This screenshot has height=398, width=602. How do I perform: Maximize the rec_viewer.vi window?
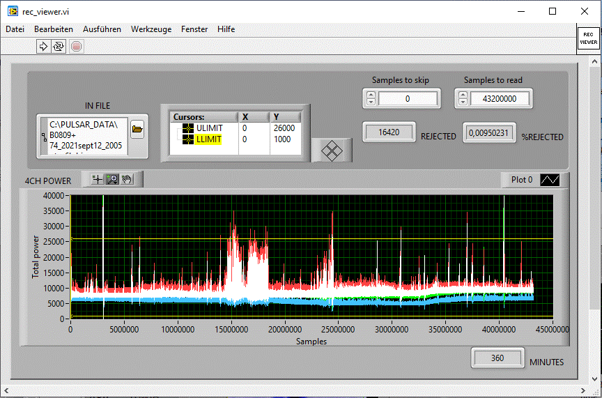coord(553,11)
